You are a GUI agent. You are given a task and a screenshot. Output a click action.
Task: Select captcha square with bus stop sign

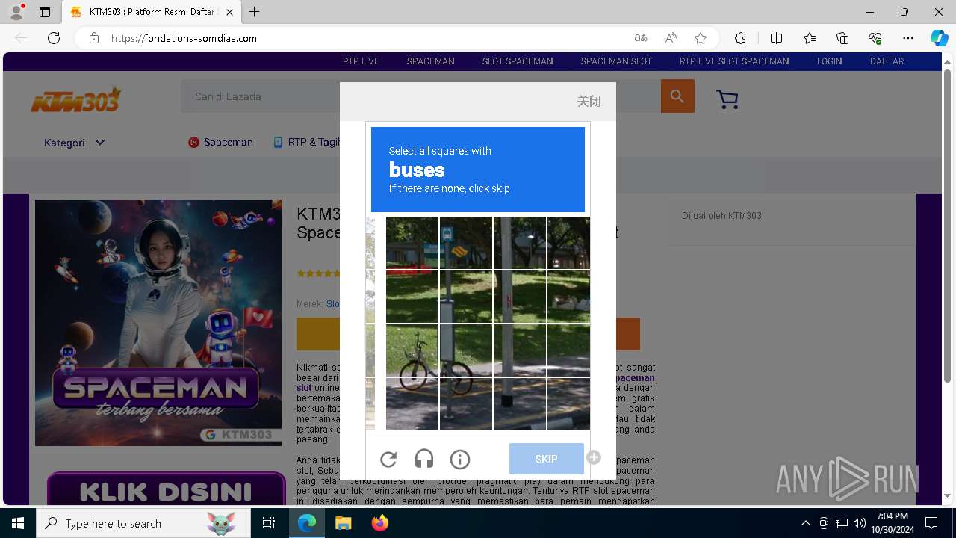coord(466,243)
